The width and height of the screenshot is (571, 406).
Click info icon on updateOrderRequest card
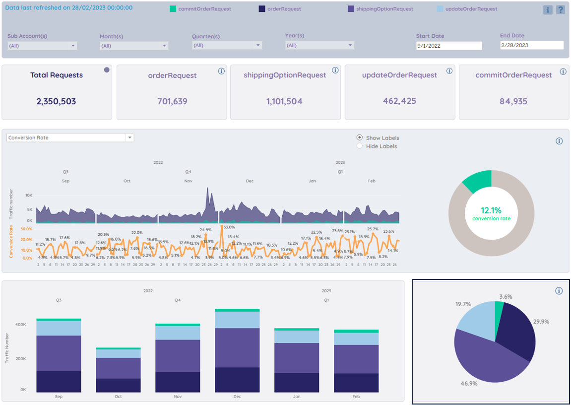click(x=449, y=71)
